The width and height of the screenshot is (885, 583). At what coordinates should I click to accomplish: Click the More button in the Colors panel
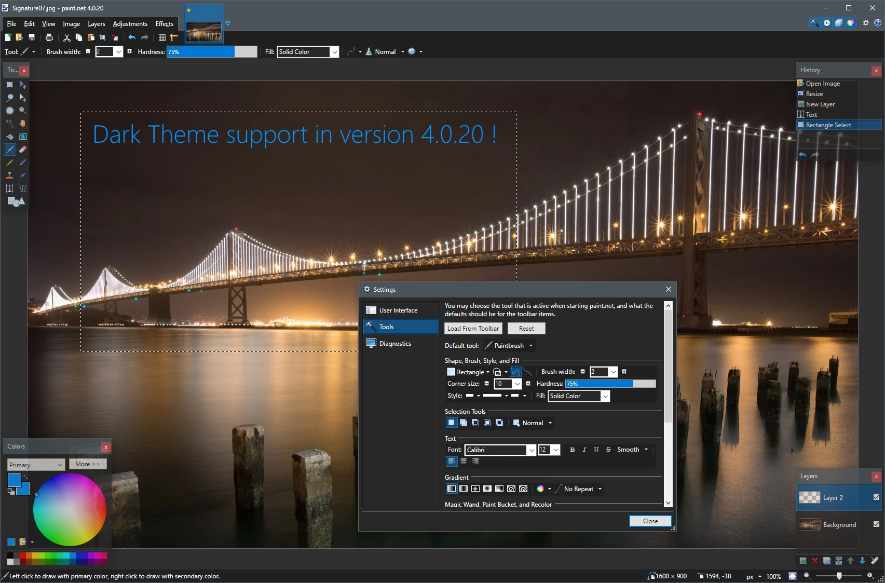coord(88,464)
